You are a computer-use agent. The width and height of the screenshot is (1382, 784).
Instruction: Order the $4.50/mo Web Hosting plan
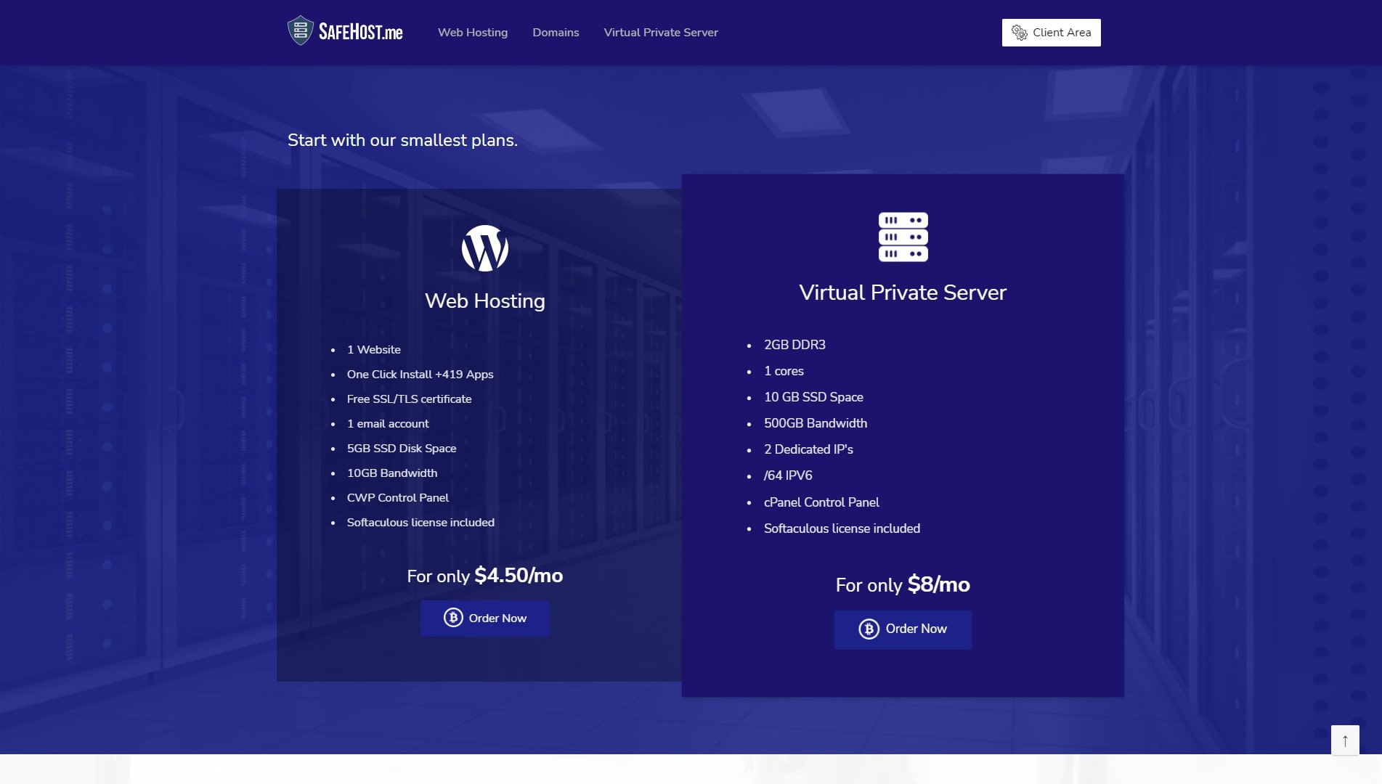[484, 618]
